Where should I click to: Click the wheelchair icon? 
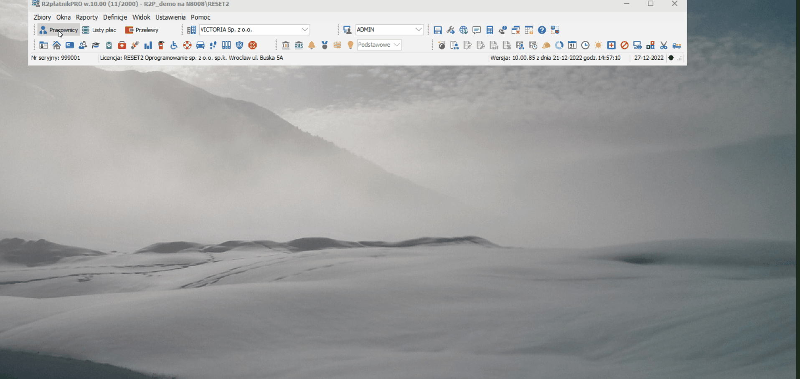(x=174, y=45)
